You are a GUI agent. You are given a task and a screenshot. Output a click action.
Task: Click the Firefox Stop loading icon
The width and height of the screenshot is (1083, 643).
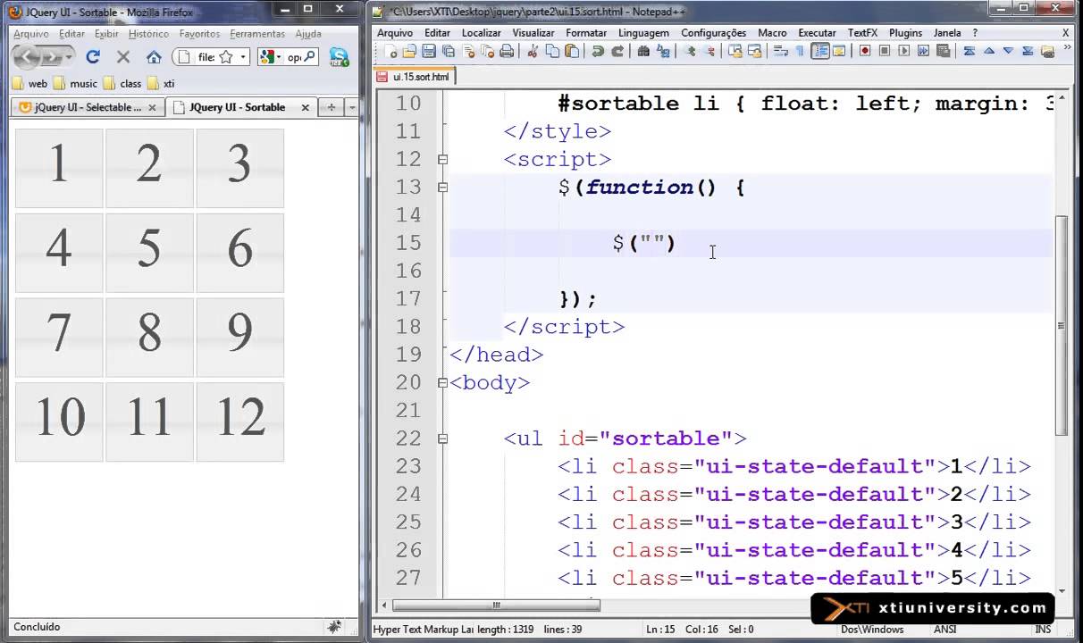[123, 56]
